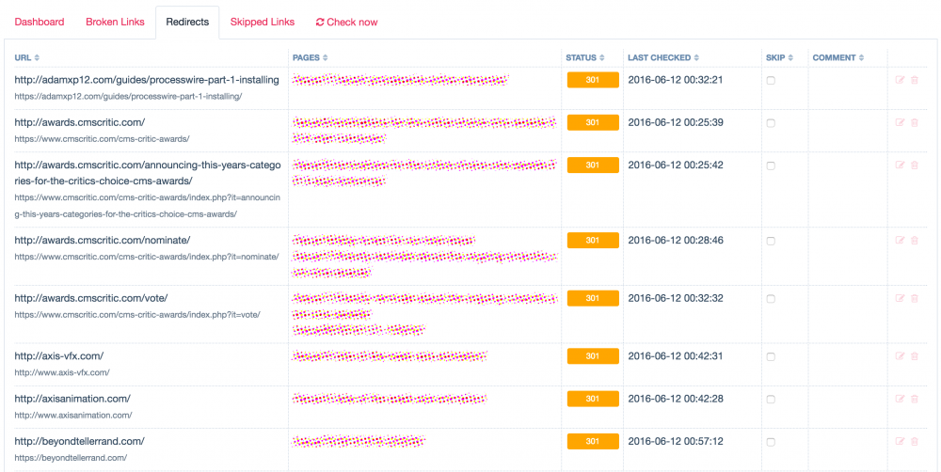Select the Redirects tab

coord(187,23)
